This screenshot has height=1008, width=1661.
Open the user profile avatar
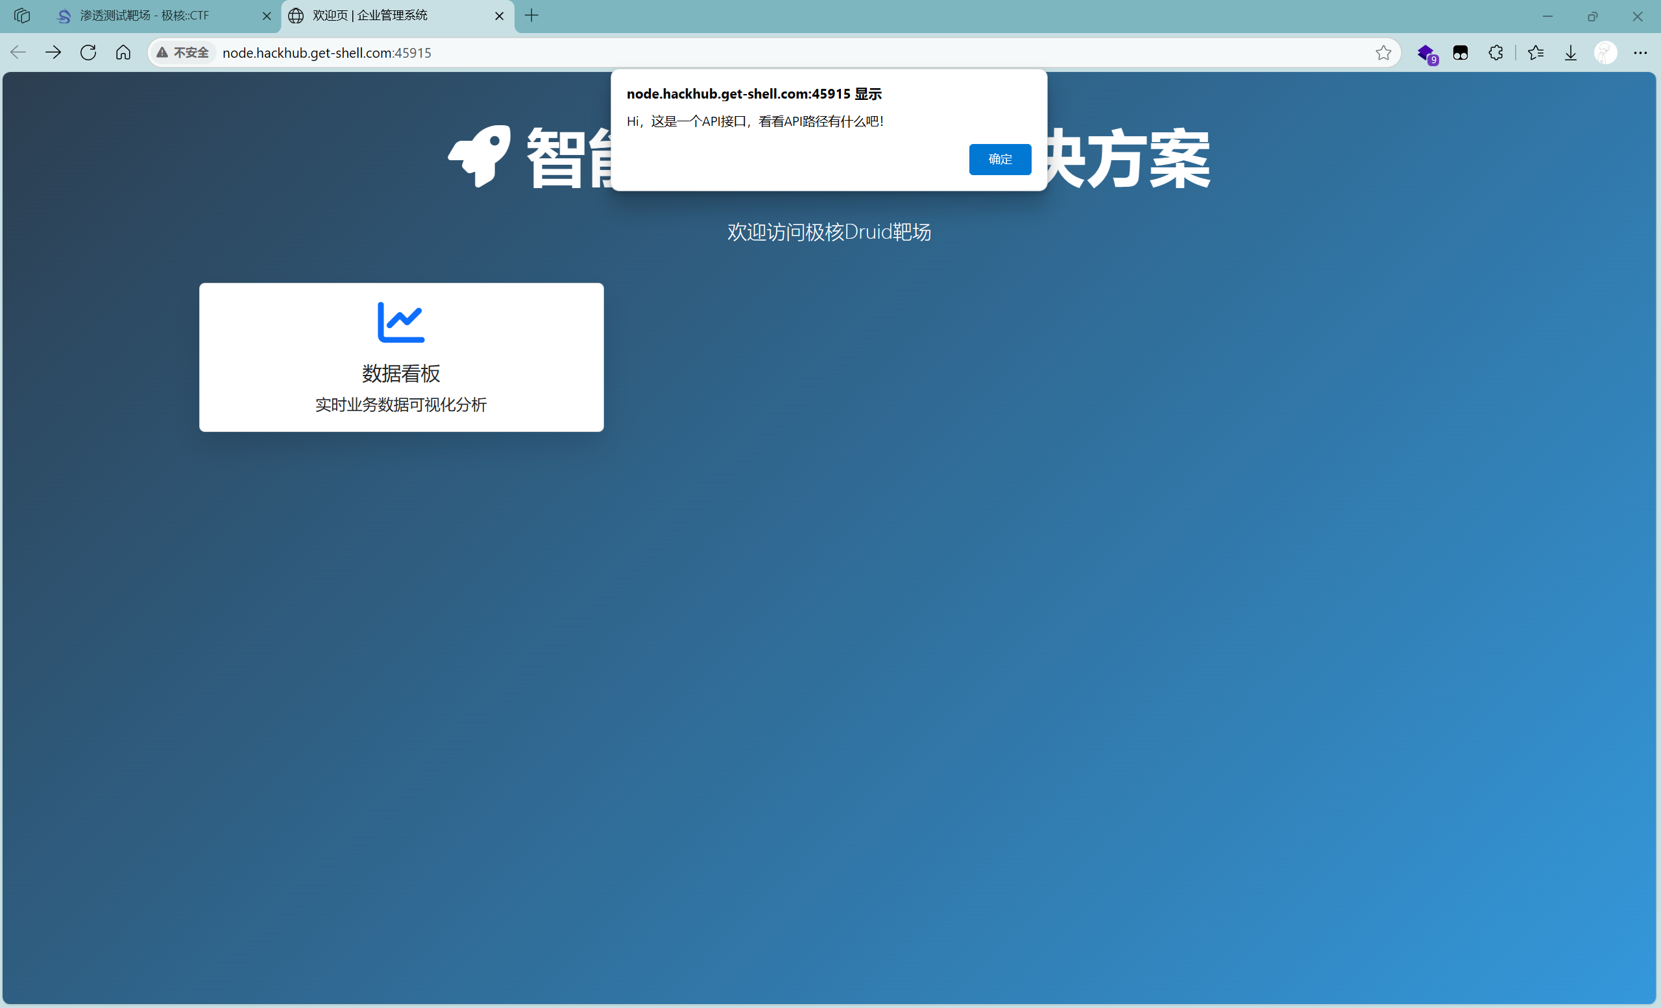click(x=1605, y=53)
